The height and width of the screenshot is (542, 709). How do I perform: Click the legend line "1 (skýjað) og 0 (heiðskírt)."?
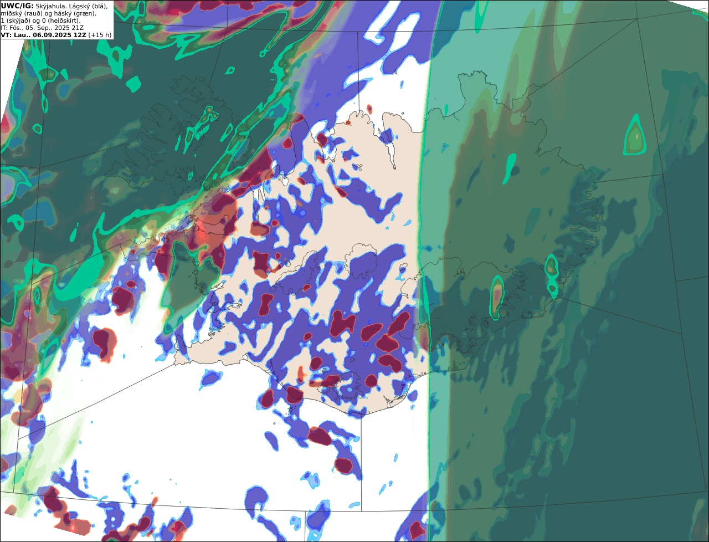[x=40, y=21]
